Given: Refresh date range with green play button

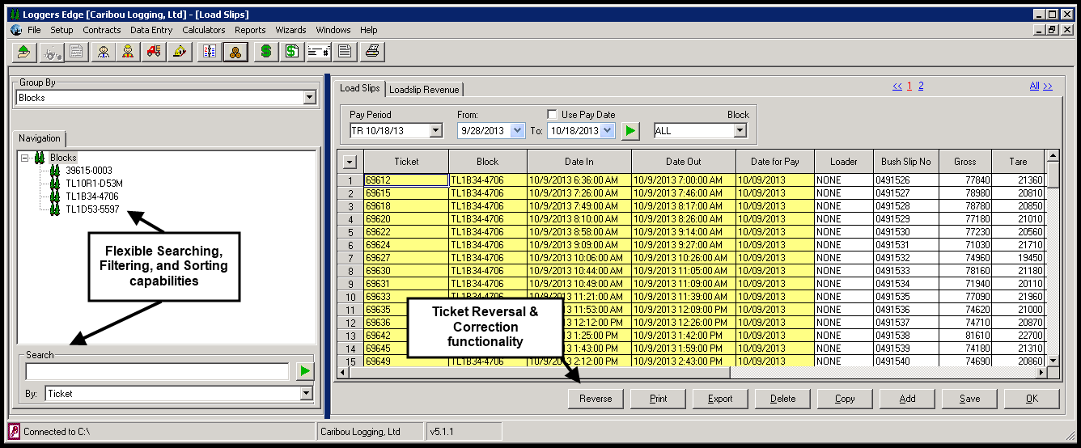Looking at the screenshot, I should point(630,130).
